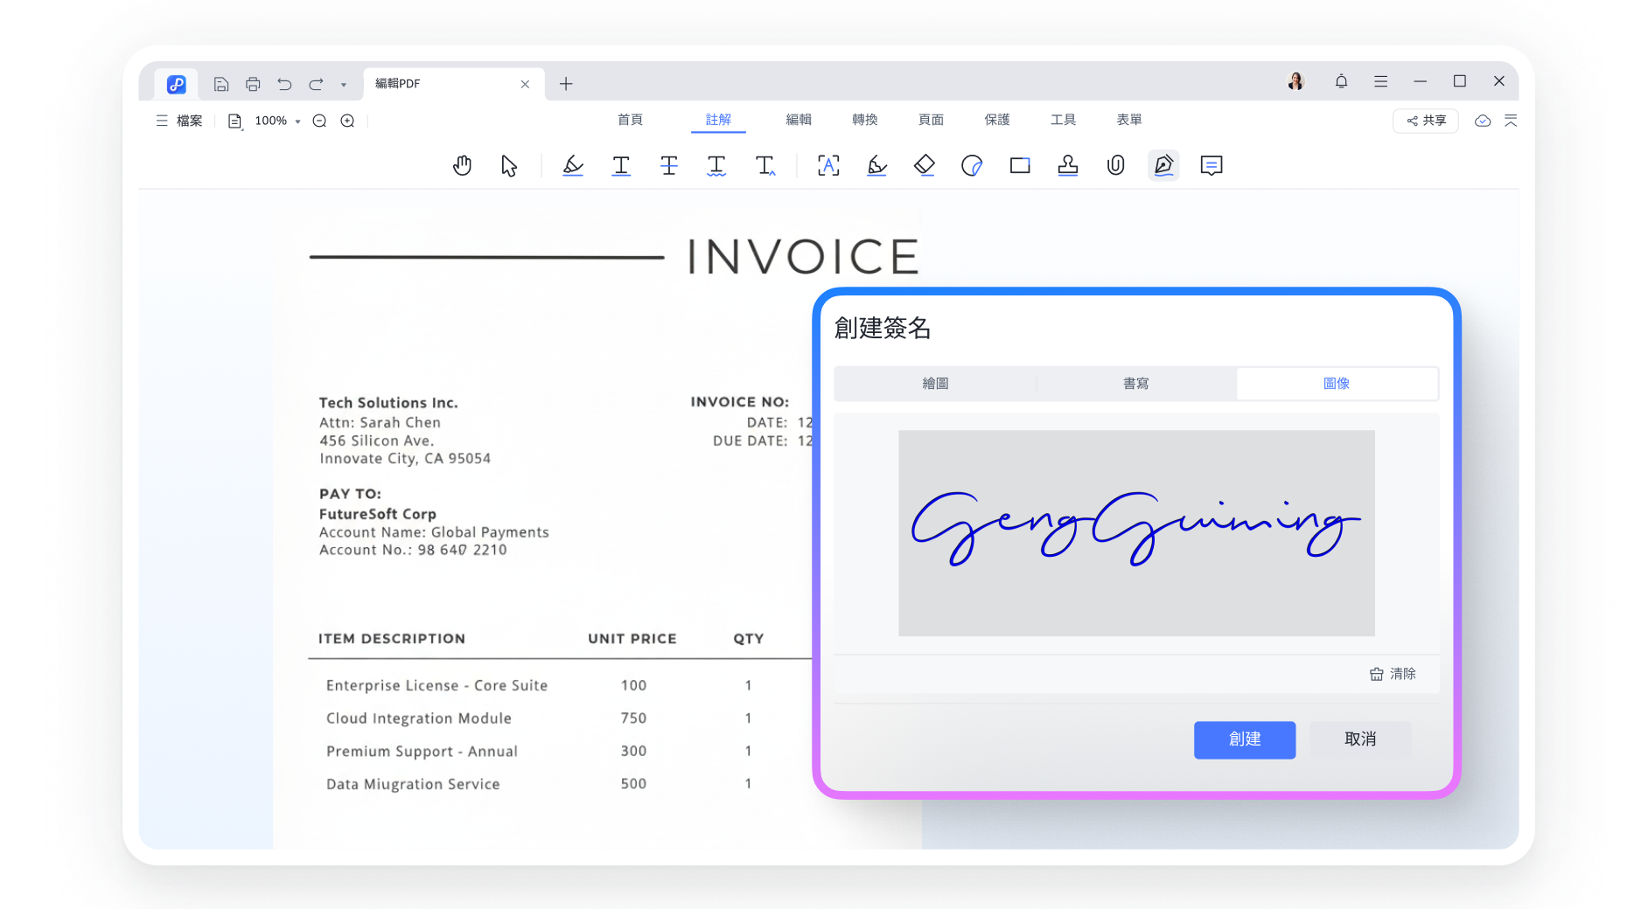Add a comment note annotation
Screen dimensions: 1641x909
coord(1212,165)
